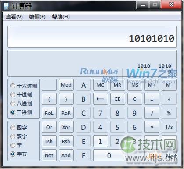
Task: Click the digit 9 button
Action: click(x=135, y=113)
